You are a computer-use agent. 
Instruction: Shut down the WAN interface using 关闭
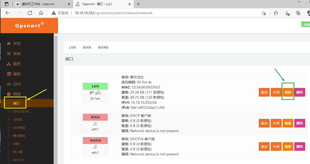pos(276,123)
